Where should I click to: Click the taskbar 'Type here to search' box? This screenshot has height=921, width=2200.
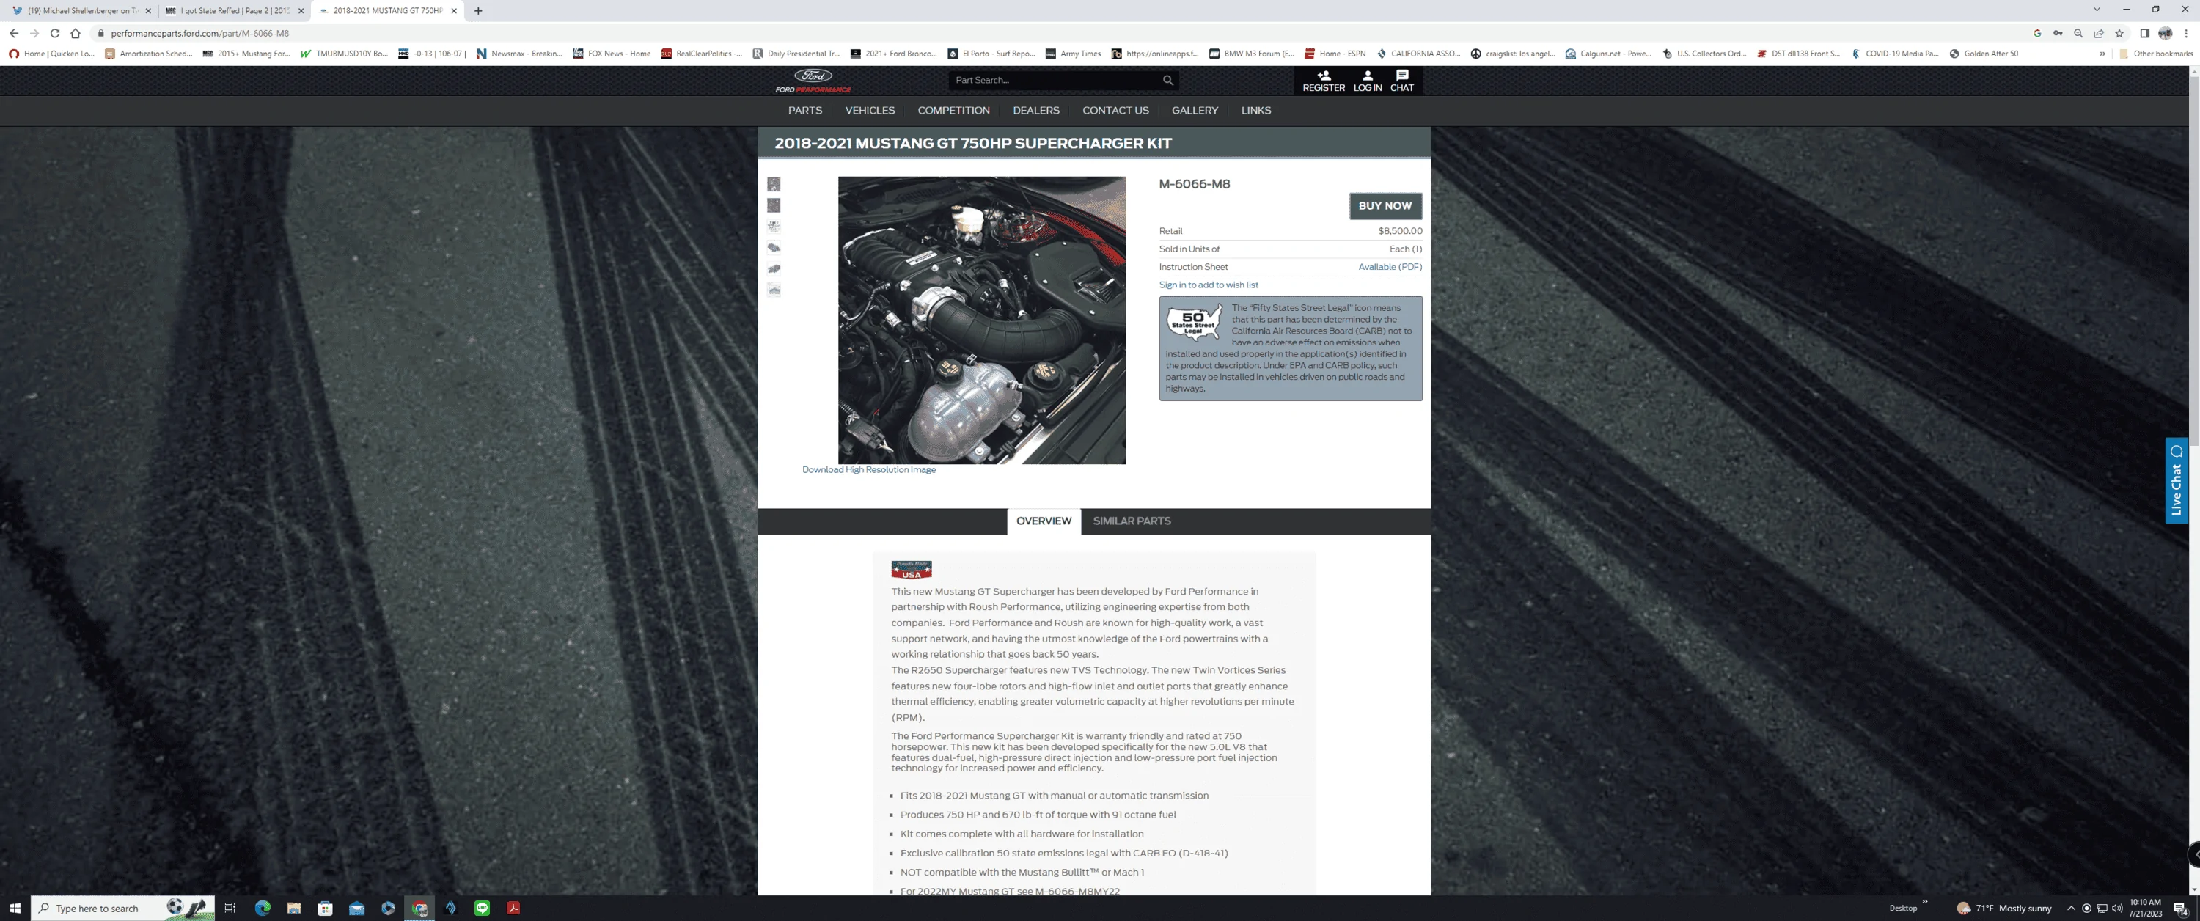tap(122, 909)
